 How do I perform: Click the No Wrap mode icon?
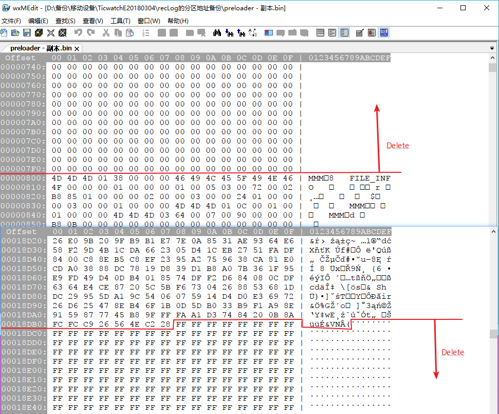click(x=321, y=32)
